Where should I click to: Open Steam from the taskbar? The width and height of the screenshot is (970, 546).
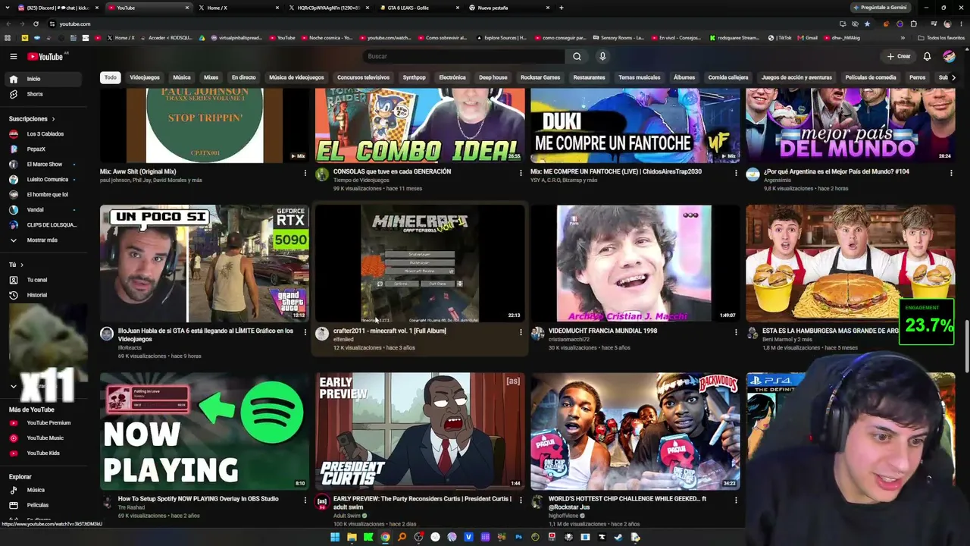(x=618, y=537)
